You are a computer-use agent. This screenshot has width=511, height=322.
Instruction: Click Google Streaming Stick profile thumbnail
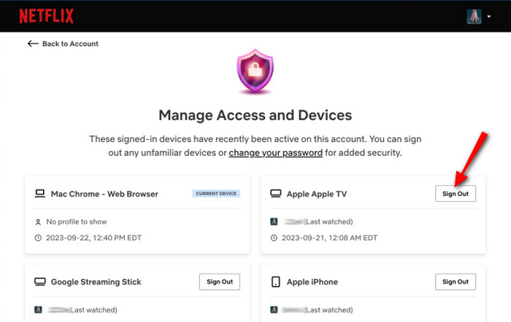pos(38,310)
